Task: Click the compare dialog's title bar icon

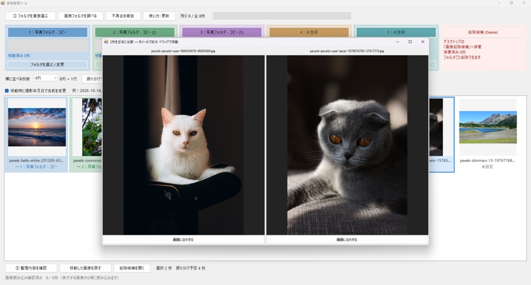Action: pyautogui.click(x=106, y=42)
